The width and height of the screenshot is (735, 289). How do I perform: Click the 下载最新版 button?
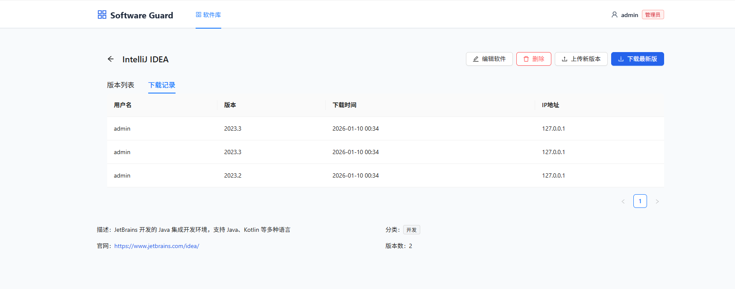pos(638,59)
